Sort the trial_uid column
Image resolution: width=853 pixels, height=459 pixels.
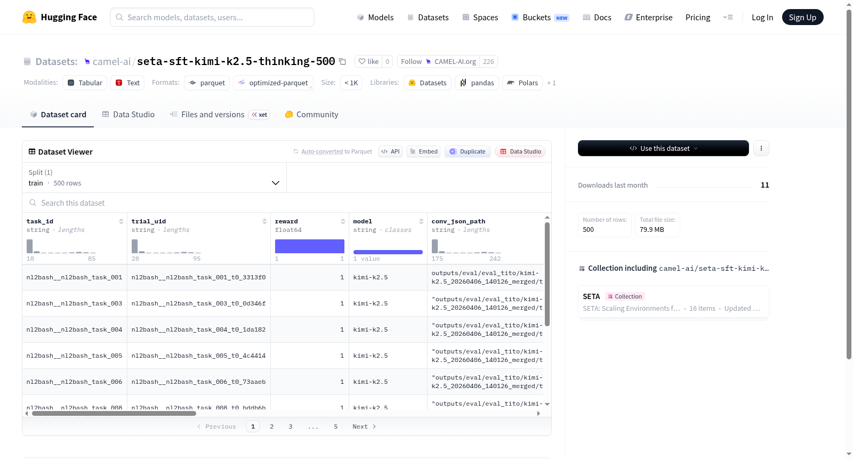pyautogui.click(x=264, y=221)
